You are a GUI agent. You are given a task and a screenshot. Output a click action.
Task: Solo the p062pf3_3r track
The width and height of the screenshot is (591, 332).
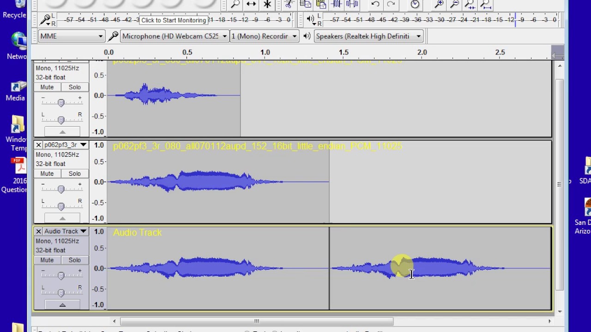tap(74, 173)
